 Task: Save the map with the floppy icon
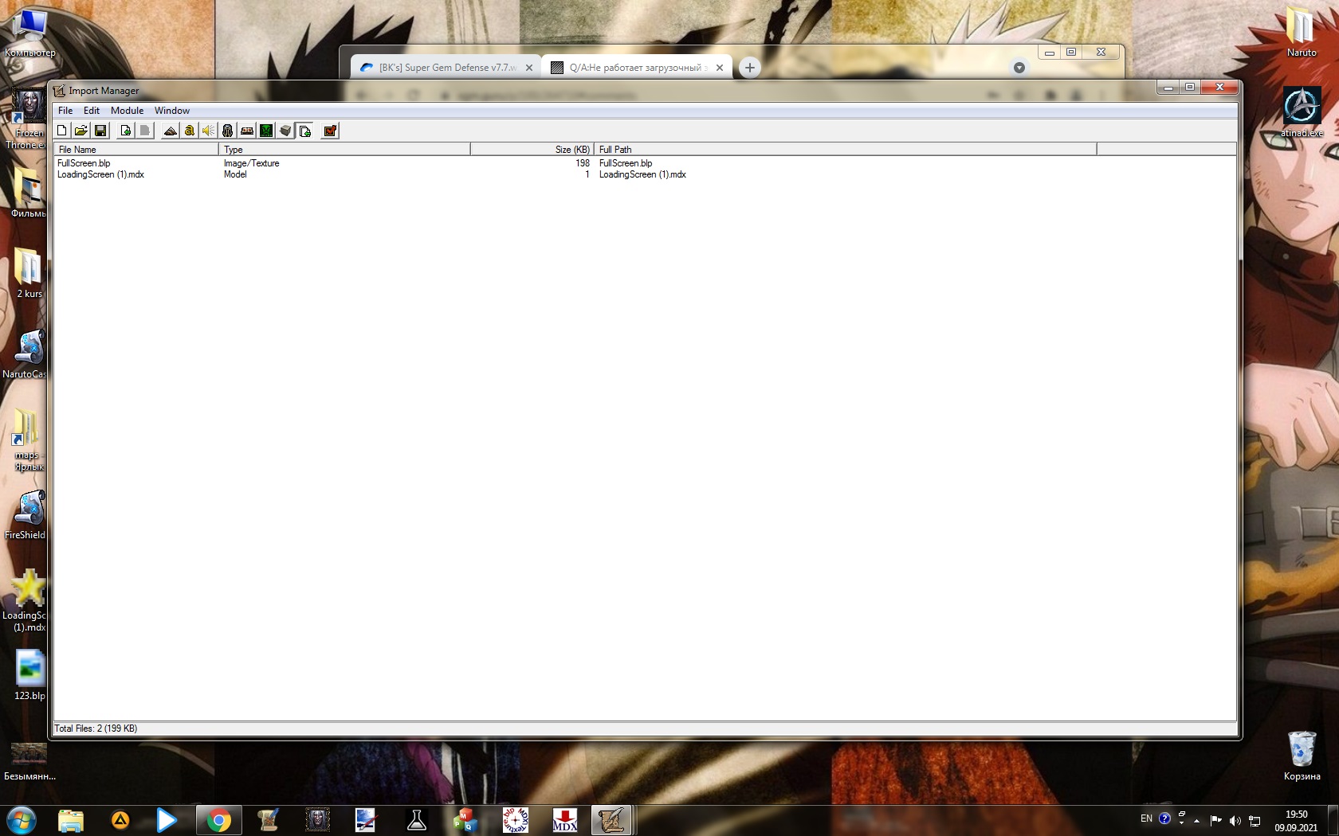pyautogui.click(x=100, y=131)
